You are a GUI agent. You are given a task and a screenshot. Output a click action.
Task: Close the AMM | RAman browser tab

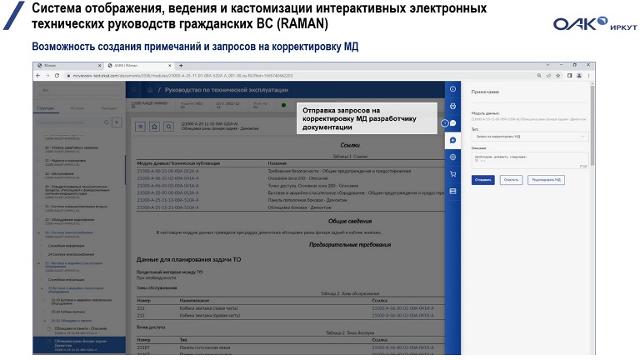coord(170,65)
